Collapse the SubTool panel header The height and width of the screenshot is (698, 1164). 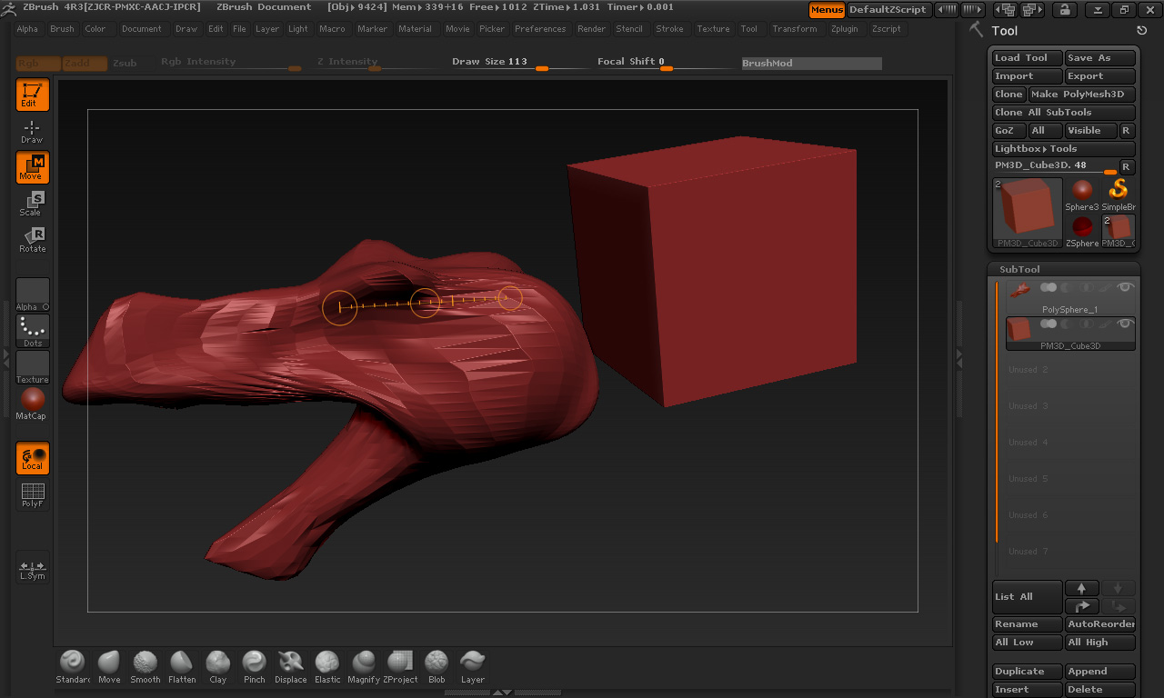point(1019,269)
